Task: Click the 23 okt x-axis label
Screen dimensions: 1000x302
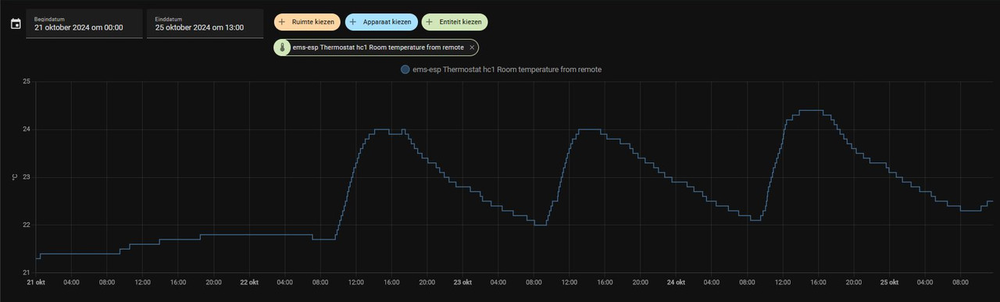Action: (x=462, y=282)
